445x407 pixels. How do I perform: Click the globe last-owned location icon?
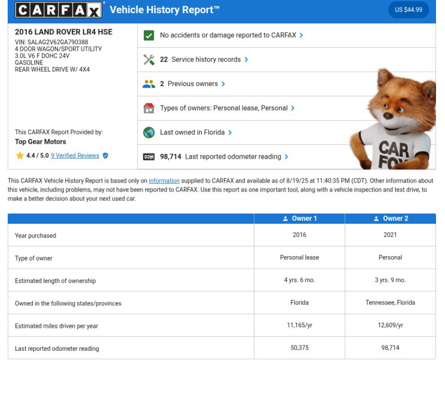pyautogui.click(x=149, y=132)
